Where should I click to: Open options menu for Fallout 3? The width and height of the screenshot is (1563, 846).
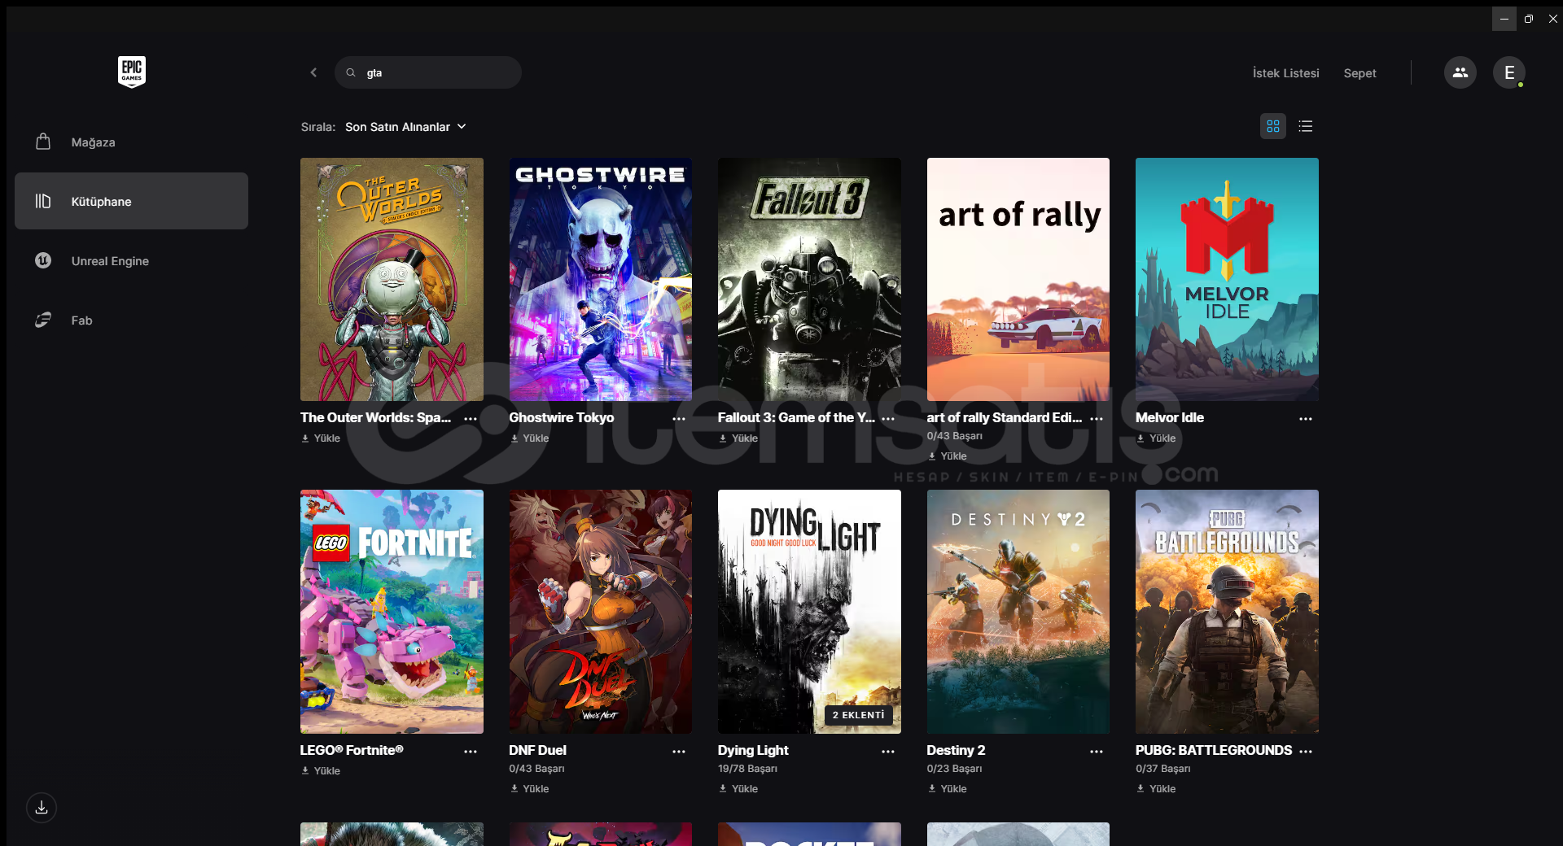888,418
